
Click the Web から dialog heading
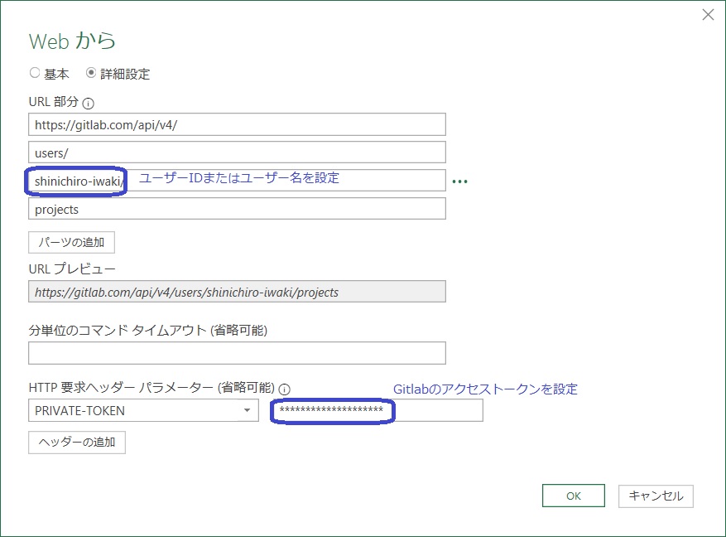[73, 41]
